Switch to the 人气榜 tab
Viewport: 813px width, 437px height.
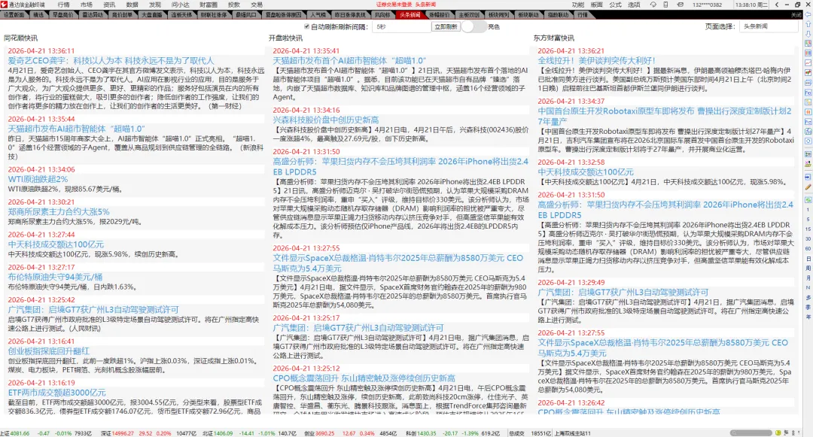tap(318, 15)
